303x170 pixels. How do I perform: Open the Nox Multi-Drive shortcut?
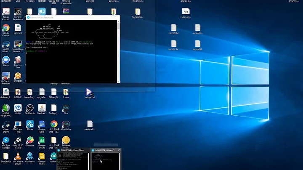click(66, 124)
